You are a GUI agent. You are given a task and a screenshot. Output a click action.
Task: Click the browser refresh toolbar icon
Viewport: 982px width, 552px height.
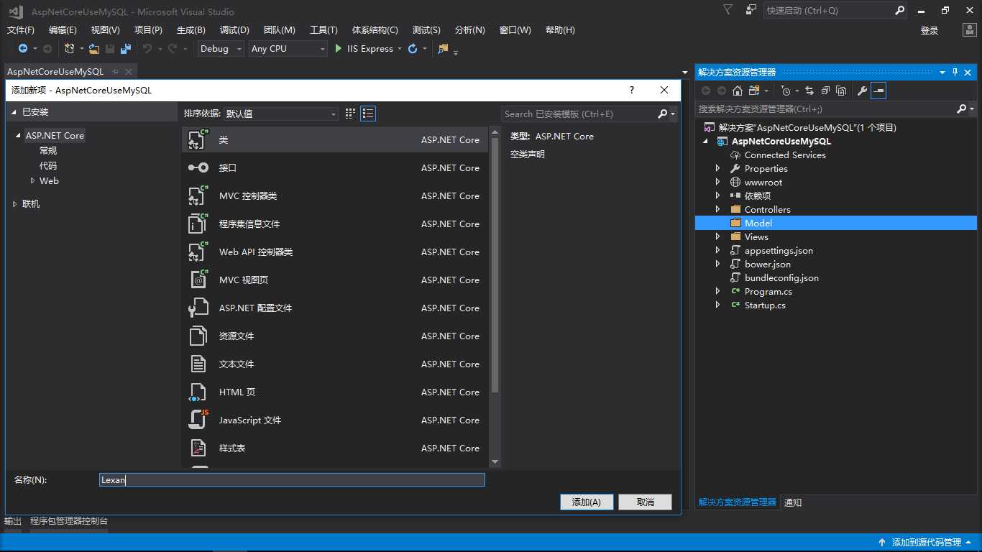pyautogui.click(x=412, y=48)
